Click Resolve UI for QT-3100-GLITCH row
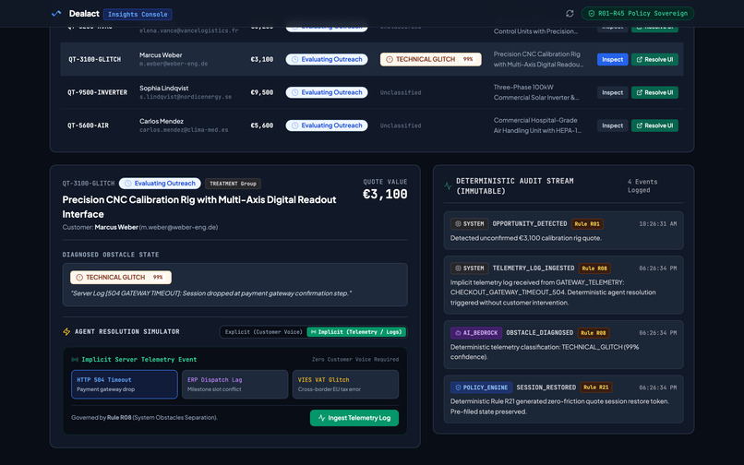744x465 pixels. [x=654, y=59]
